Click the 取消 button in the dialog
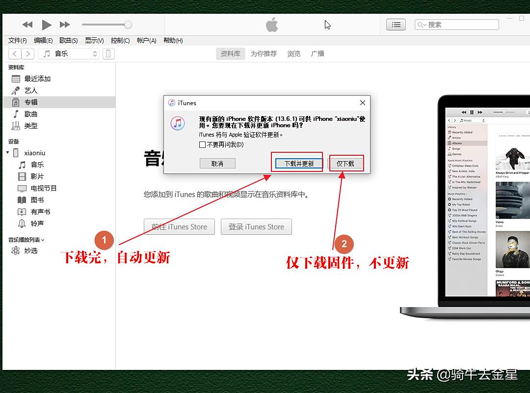 (x=217, y=164)
